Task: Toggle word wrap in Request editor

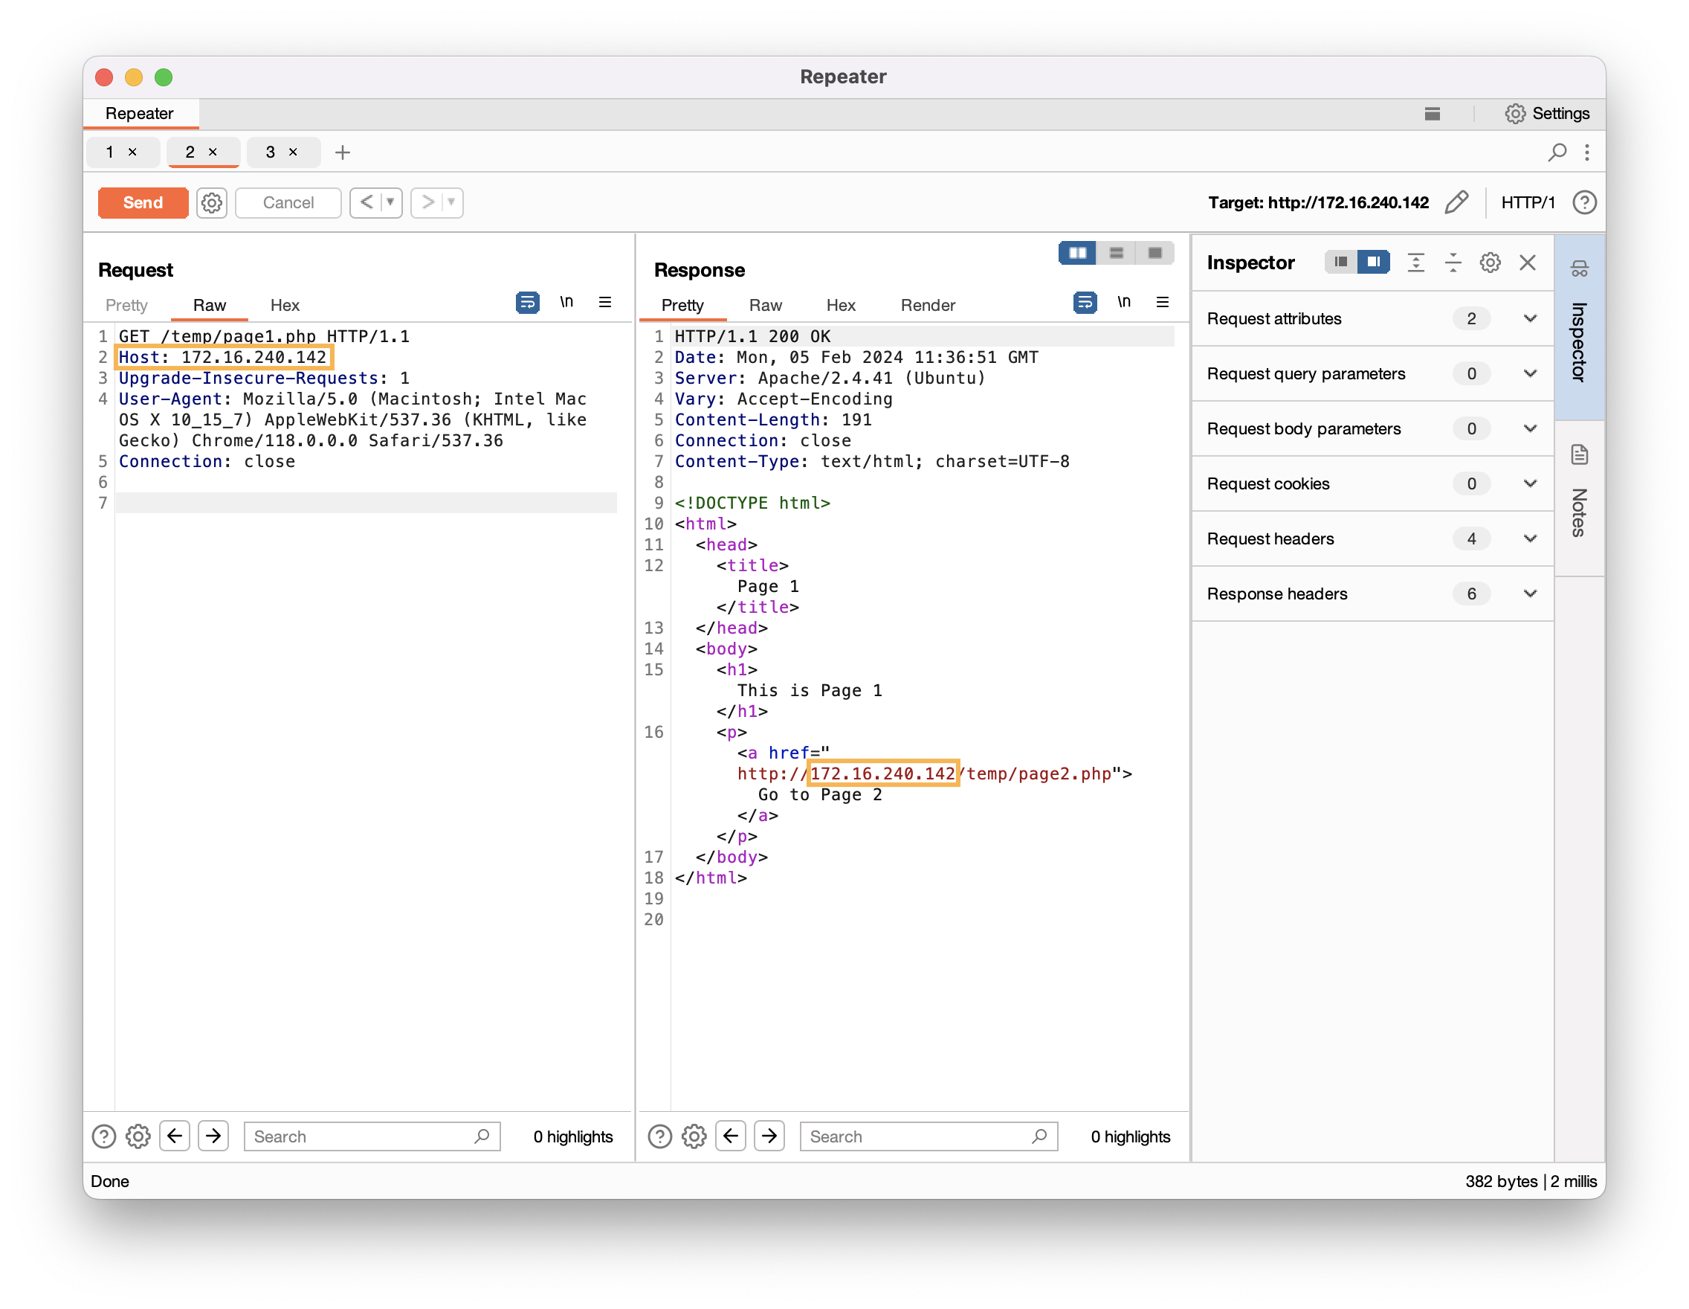Action: click(x=527, y=303)
